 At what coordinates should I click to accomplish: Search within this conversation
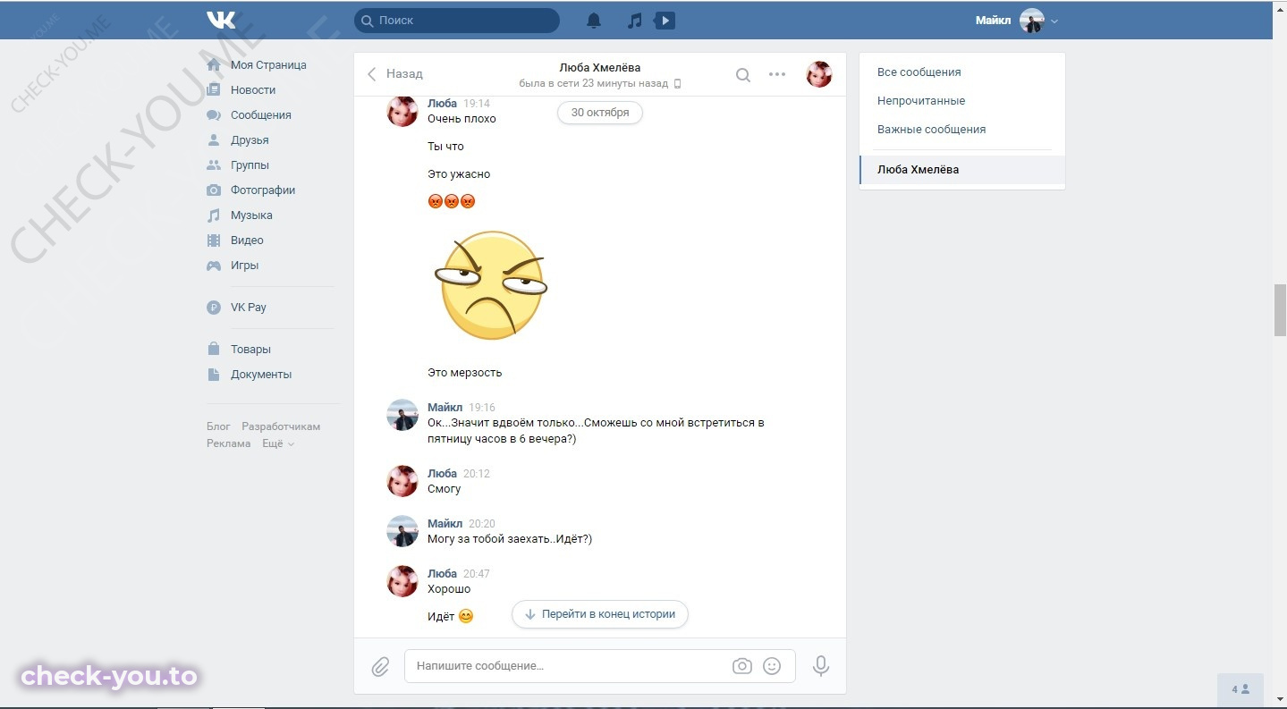click(x=743, y=75)
